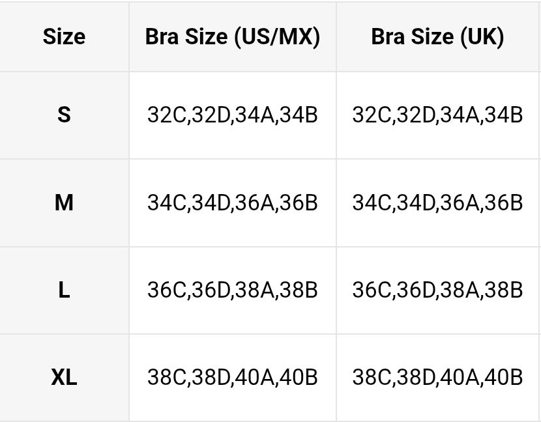Select the Bra Size (US/MX) header
The width and height of the screenshot is (541, 422).
click(x=233, y=36)
